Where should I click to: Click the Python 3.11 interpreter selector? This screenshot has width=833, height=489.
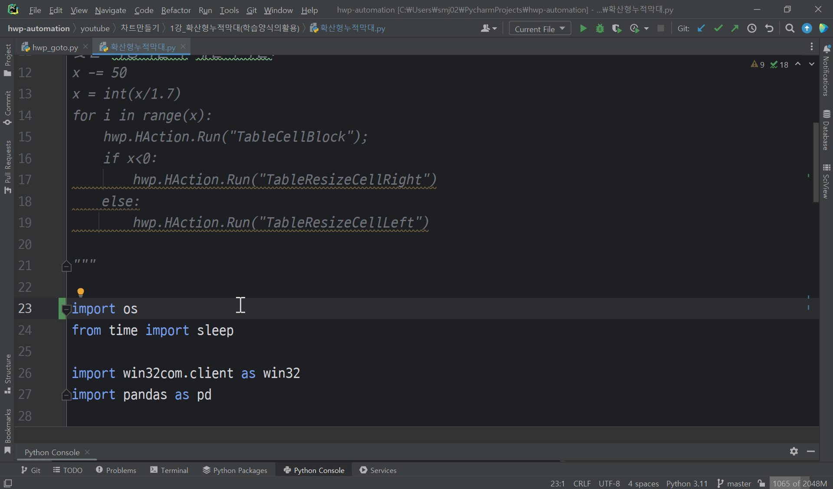tap(687, 483)
